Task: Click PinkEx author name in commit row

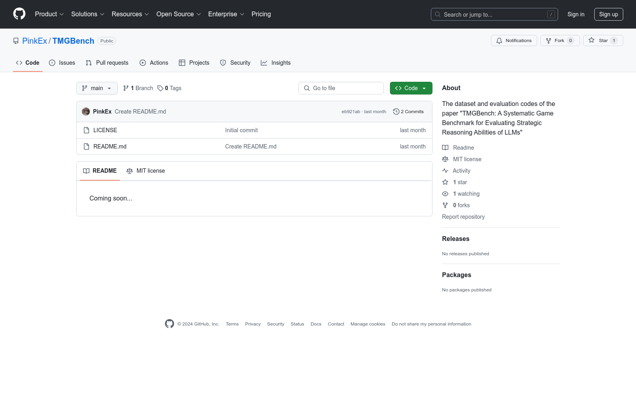Action: (102, 112)
